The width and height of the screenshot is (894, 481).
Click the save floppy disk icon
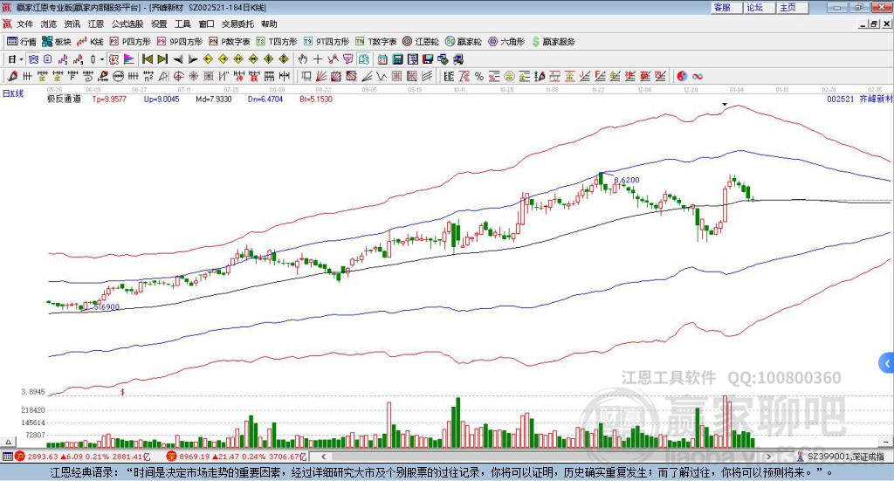(x=428, y=59)
